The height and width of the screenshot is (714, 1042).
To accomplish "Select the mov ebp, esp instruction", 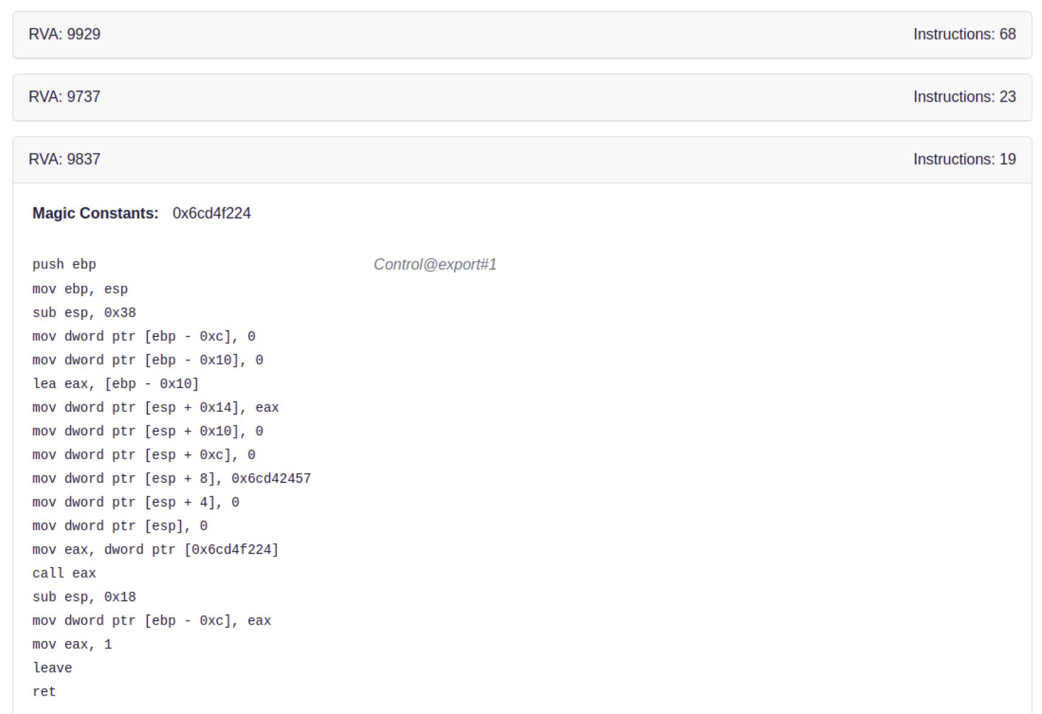I will coord(80,289).
